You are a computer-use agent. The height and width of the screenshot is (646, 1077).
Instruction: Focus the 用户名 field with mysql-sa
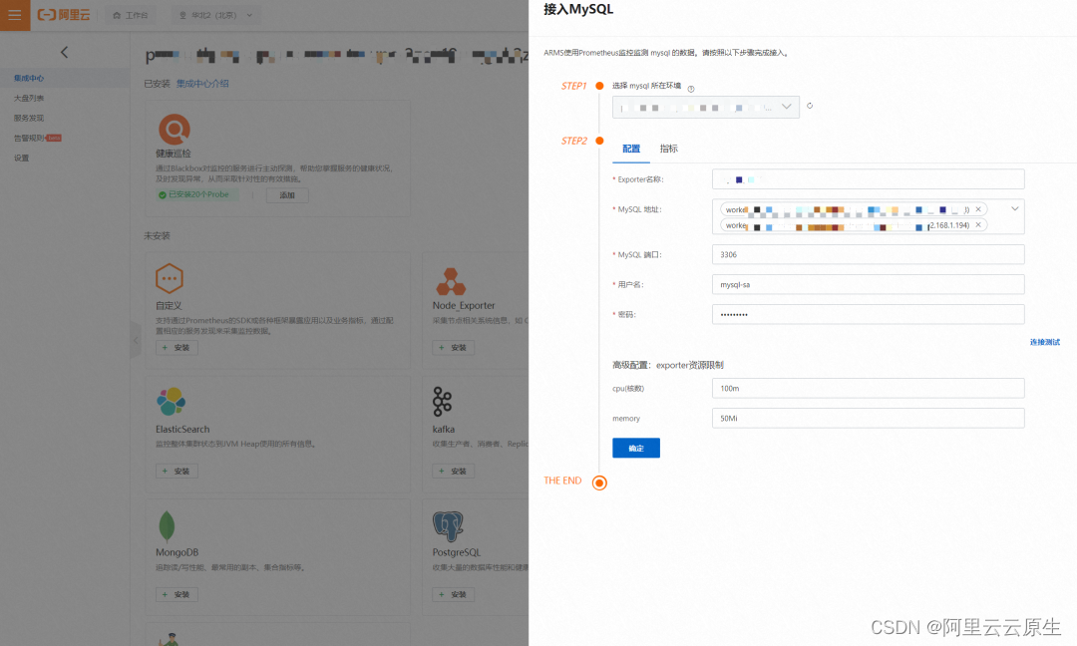point(869,284)
